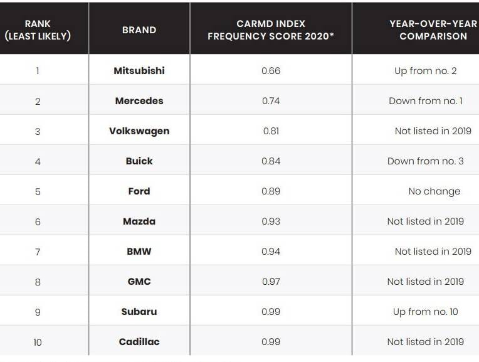Select the GMC brand name
This screenshot has width=479, height=362.
pos(139,282)
